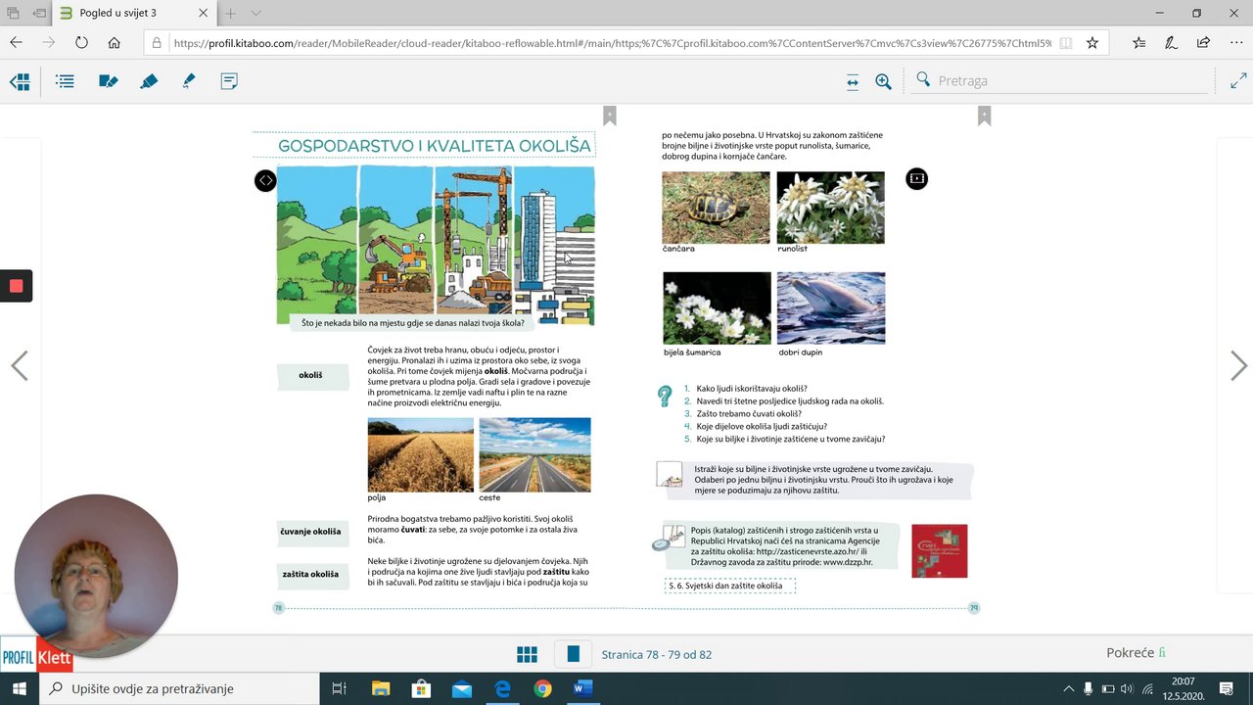Click the 5. 6. Svjetski dan zaštite okoliša box

point(730,586)
